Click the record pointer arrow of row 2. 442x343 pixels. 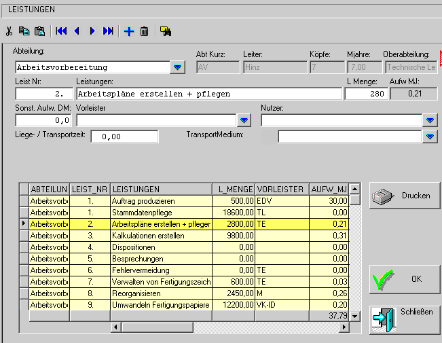tap(24, 224)
